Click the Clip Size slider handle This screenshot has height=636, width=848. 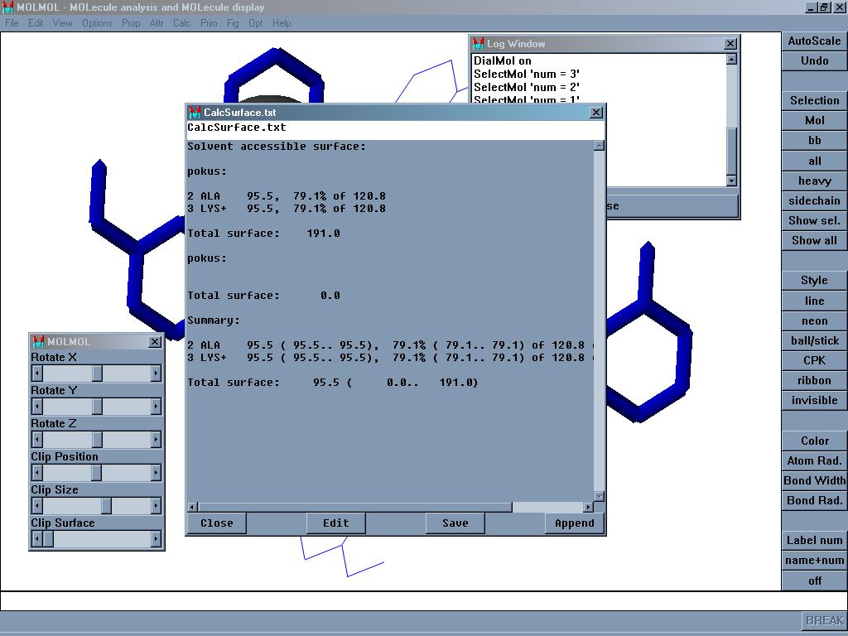point(107,506)
